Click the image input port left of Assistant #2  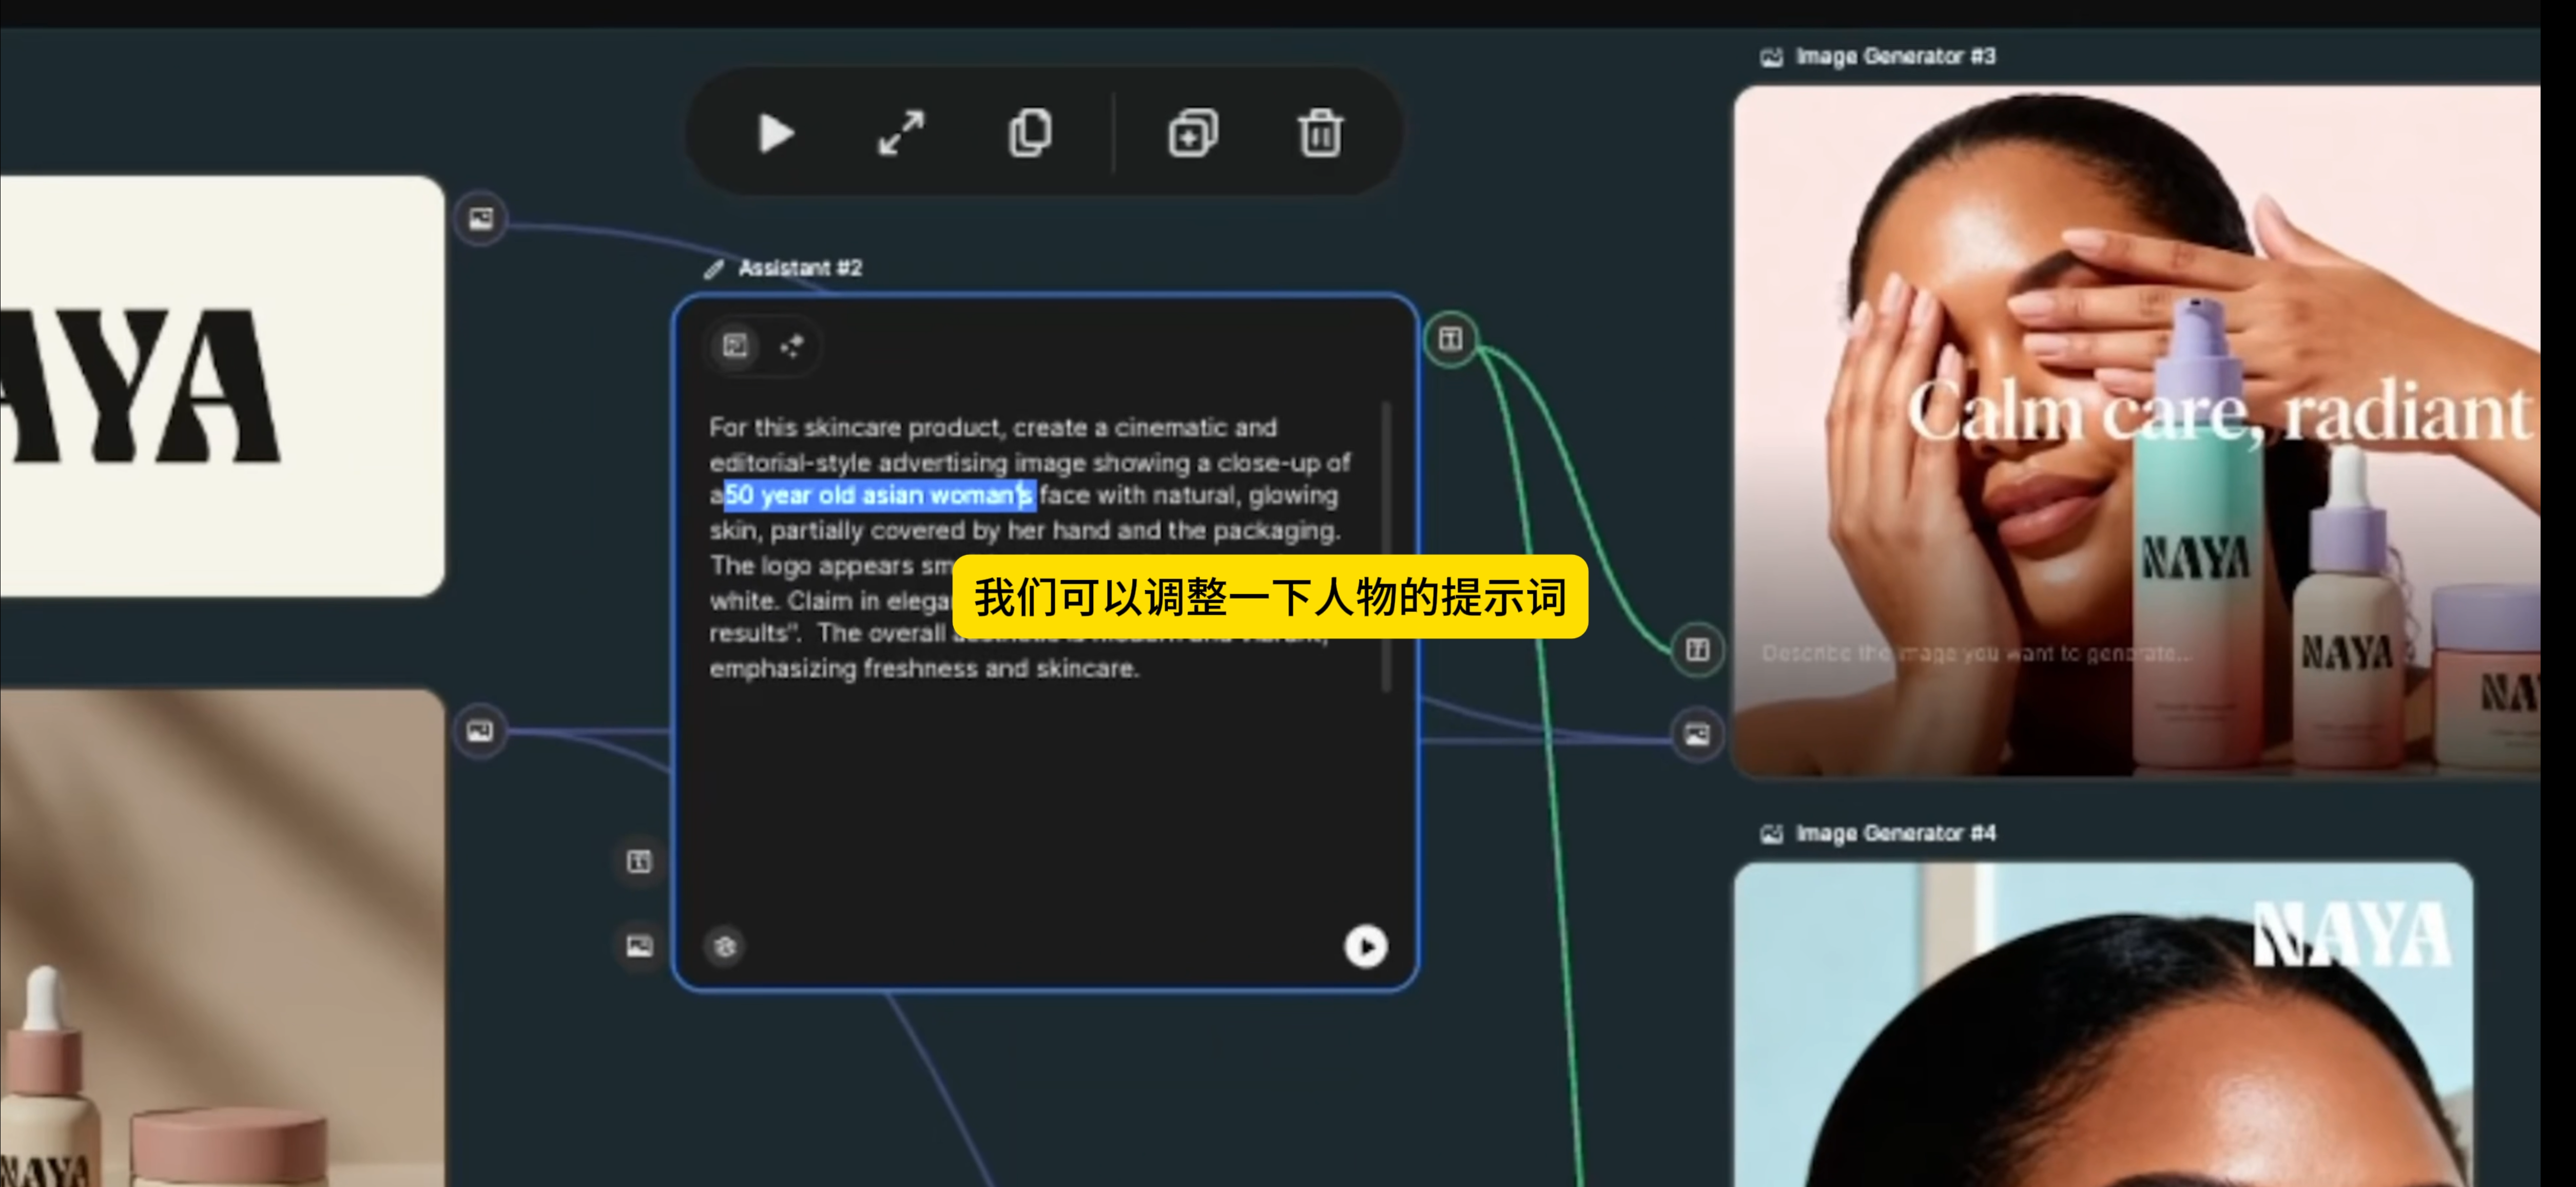click(x=639, y=946)
